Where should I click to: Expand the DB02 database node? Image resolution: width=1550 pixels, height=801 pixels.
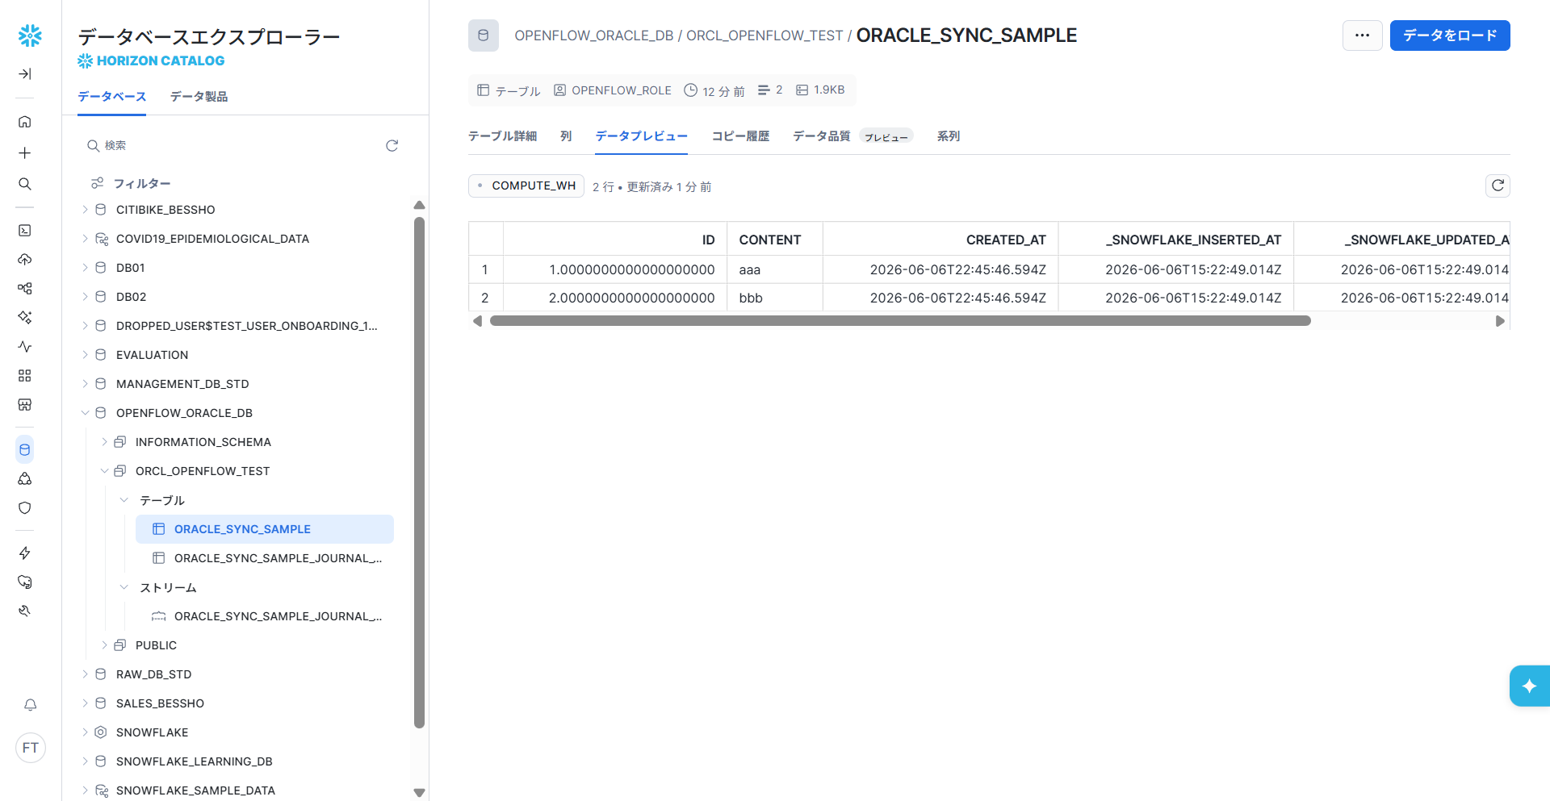pyautogui.click(x=85, y=297)
